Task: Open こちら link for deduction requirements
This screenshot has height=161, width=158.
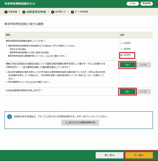Action: coord(47,56)
